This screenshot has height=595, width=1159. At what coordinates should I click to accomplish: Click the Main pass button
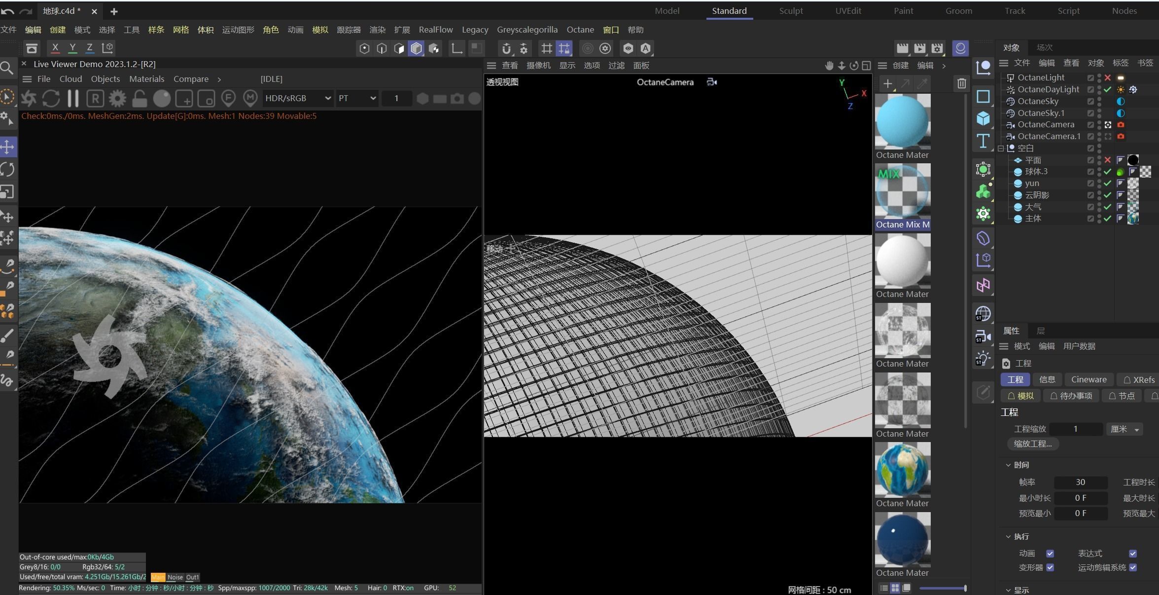158,577
